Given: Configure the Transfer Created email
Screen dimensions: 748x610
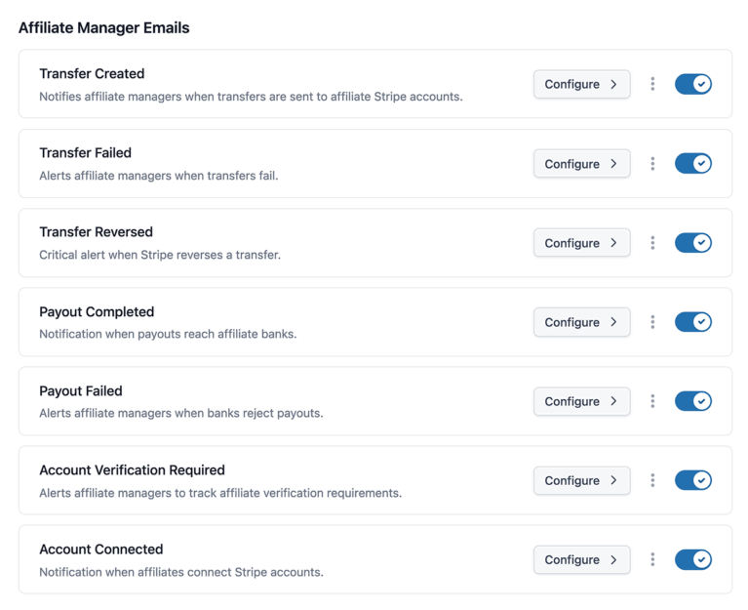Looking at the screenshot, I should tap(581, 85).
